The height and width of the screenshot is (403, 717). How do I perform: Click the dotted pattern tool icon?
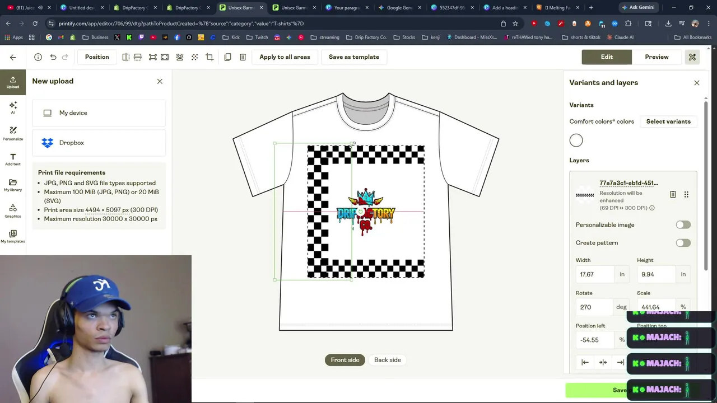coord(194,57)
